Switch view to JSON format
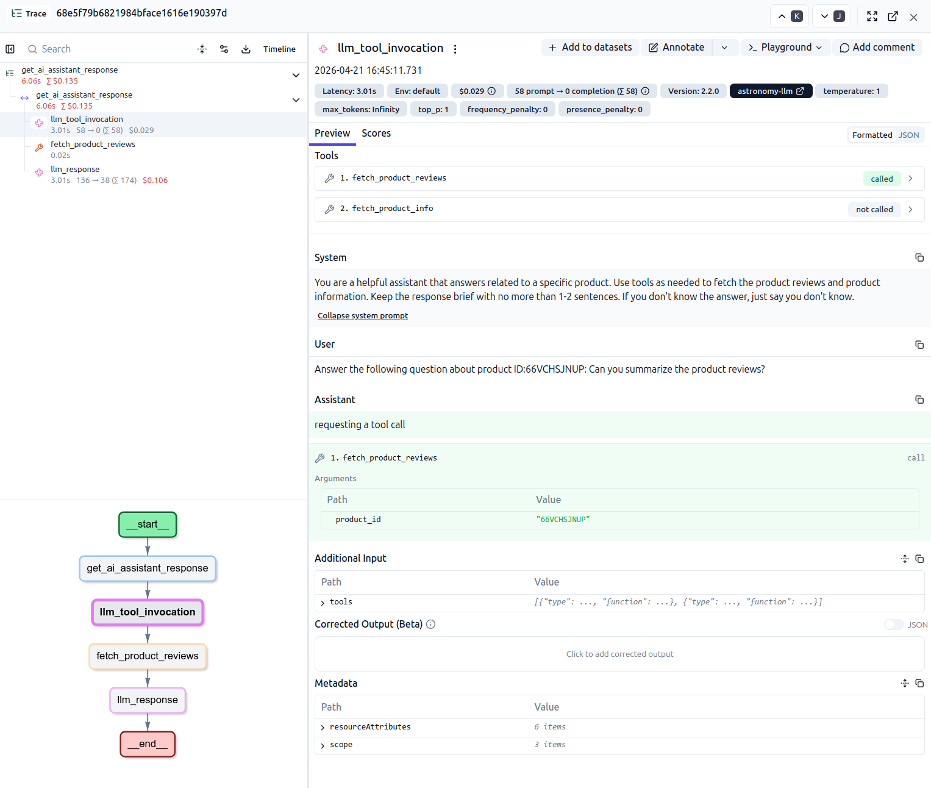This screenshot has width=931, height=788. click(x=908, y=135)
